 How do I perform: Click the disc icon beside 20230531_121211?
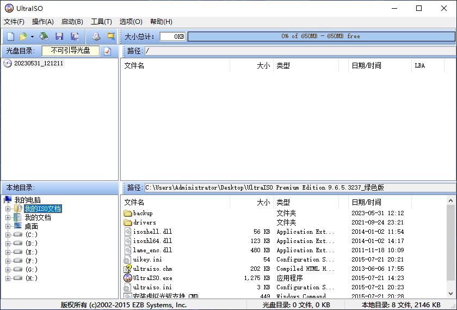coord(8,63)
